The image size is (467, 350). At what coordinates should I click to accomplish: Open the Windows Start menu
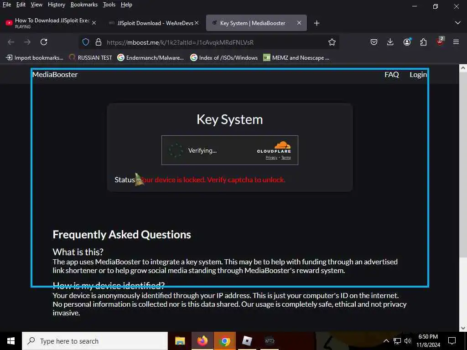(x=11, y=341)
